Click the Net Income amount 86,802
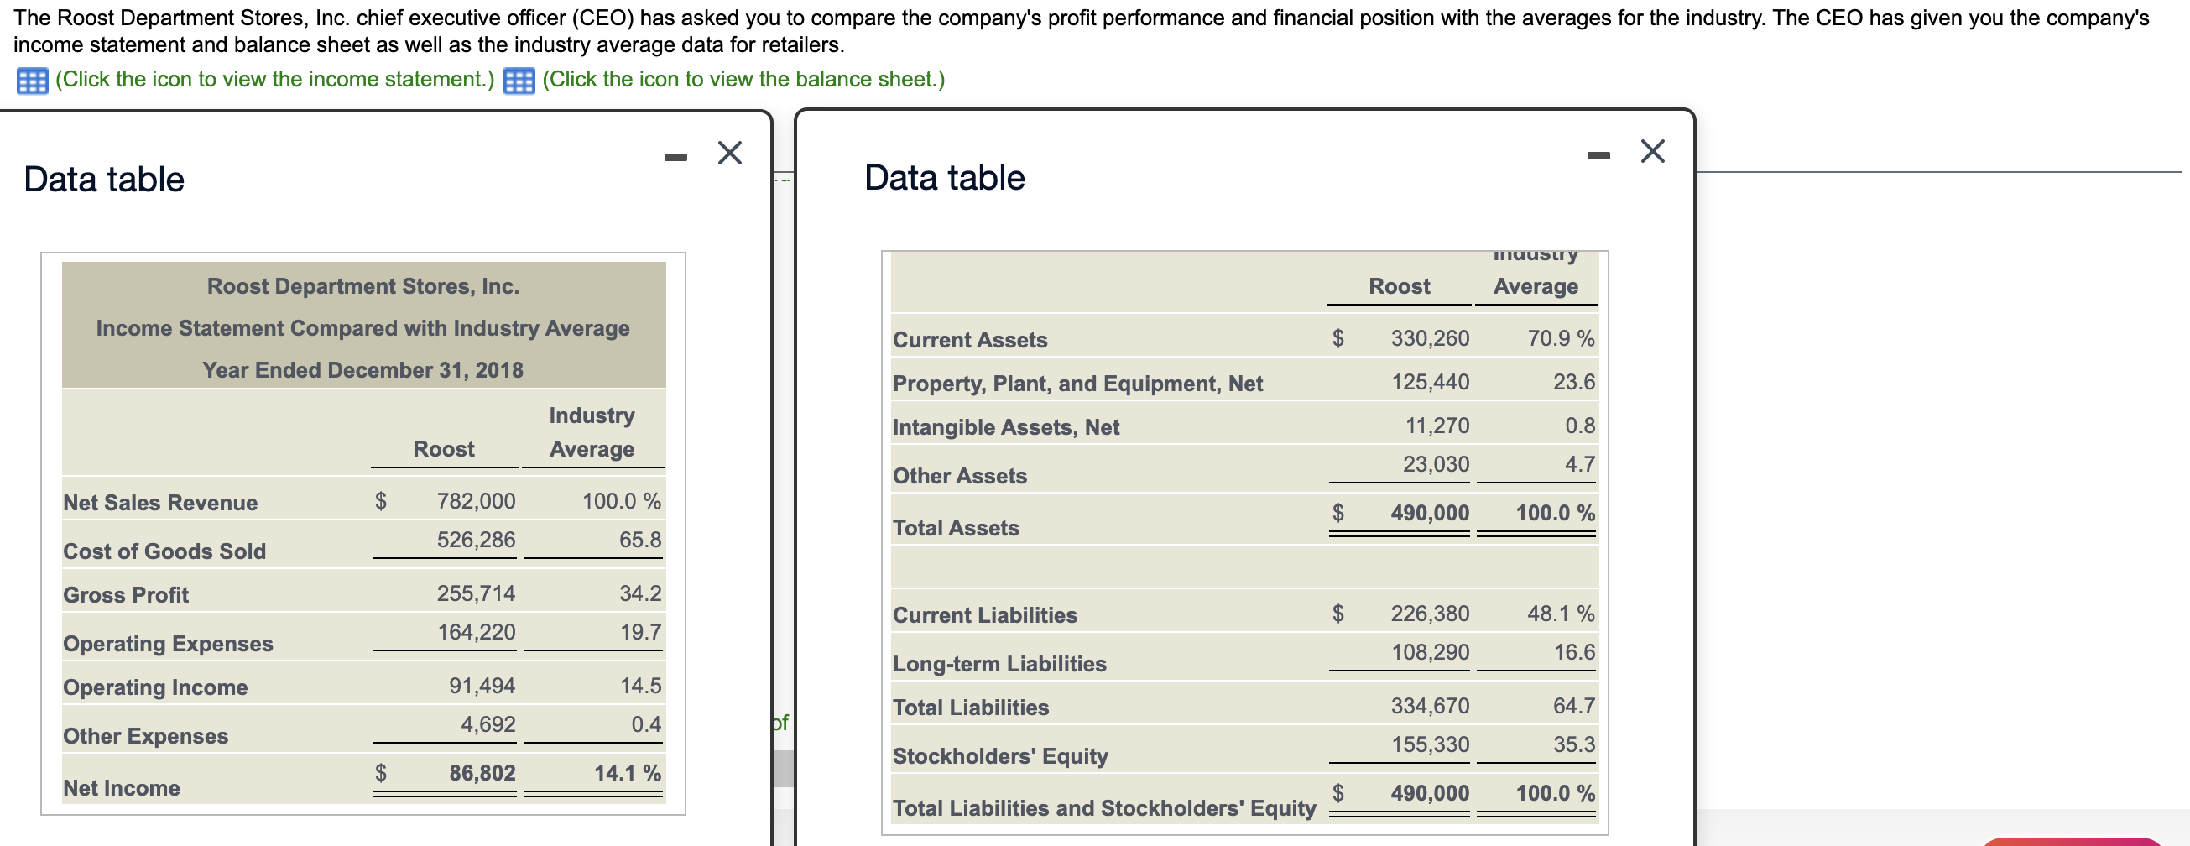This screenshot has width=2190, height=846. click(x=482, y=773)
